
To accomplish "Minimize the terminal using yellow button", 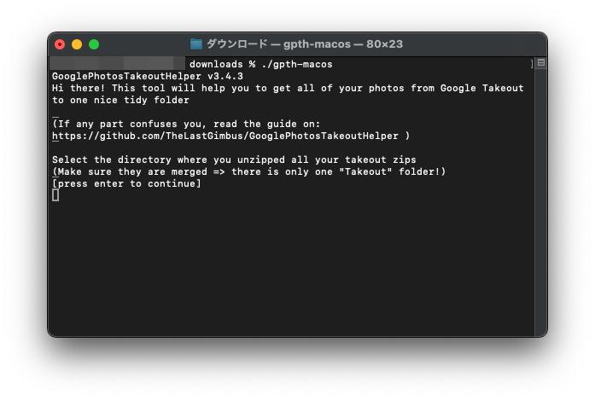I will point(77,44).
